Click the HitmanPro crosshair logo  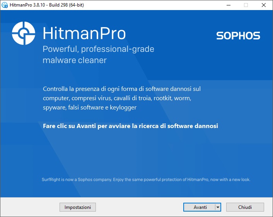point(24,33)
